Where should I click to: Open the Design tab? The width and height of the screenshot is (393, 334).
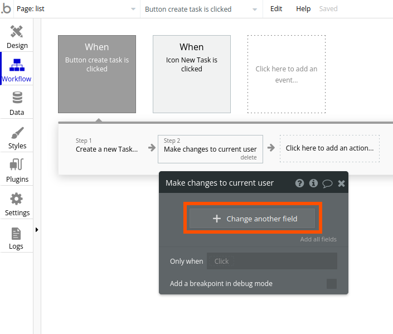click(x=17, y=37)
